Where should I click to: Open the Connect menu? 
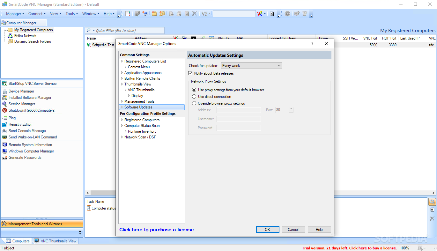[37, 14]
